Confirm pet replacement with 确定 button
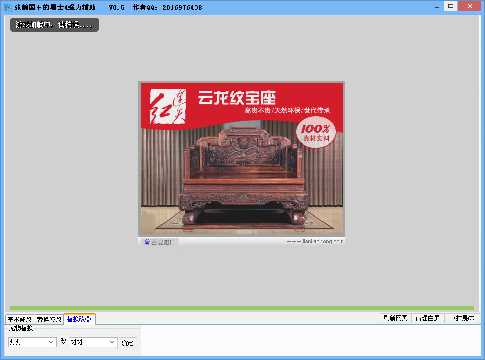Viewport: 485px width, 360px height. click(x=127, y=343)
